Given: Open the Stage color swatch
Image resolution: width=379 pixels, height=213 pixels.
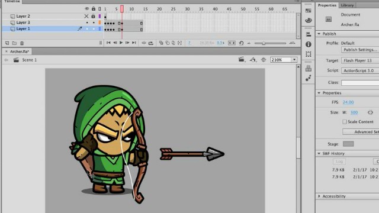Looking at the screenshot, I should coord(348,144).
